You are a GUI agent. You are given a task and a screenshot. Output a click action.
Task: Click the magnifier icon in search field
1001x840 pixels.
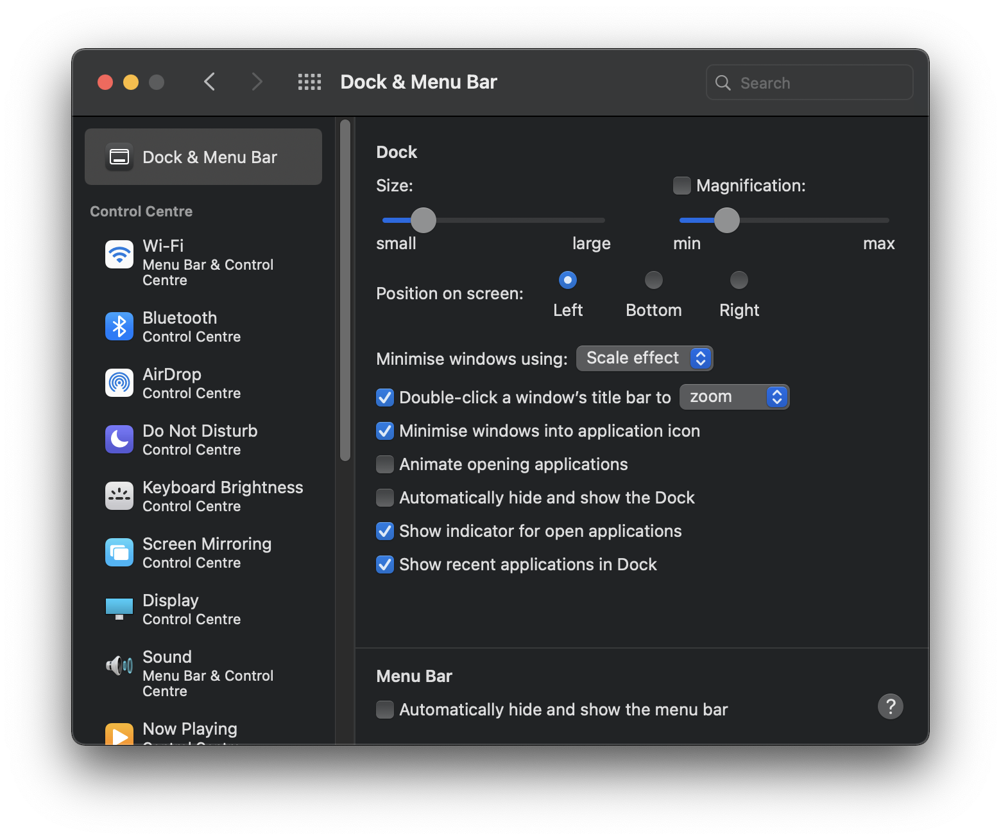pyautogui.click(x=723, y=83)
